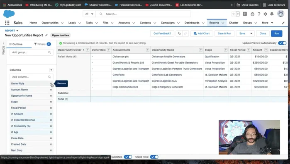
Task: Remove the Stage column
Action: tap(51, 102)
